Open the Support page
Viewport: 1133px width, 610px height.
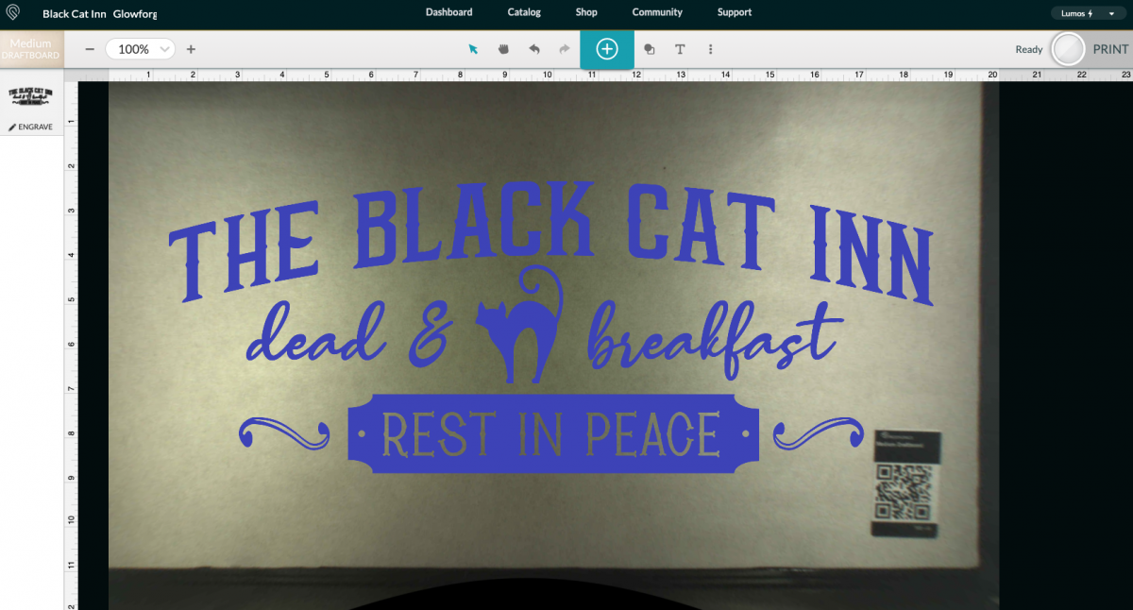735,12
